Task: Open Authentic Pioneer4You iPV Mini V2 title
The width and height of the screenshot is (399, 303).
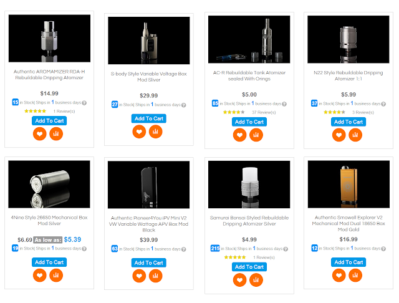Action: pyautogui.click(x=148, y=224)
